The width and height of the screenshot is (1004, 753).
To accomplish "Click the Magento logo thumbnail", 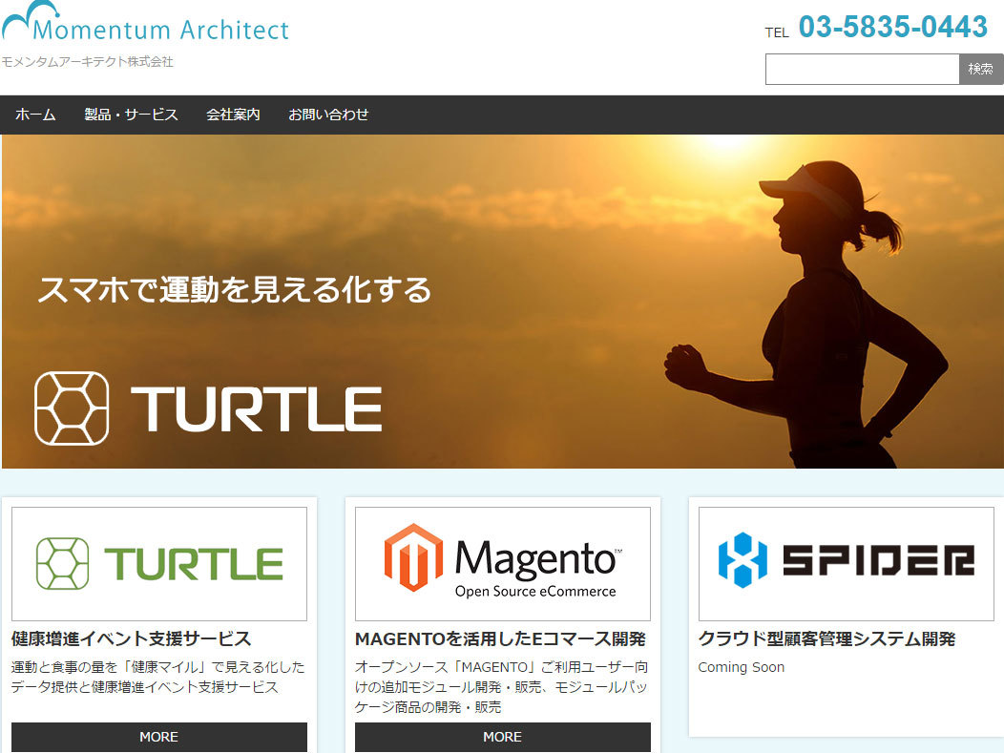I will [503, 564].
